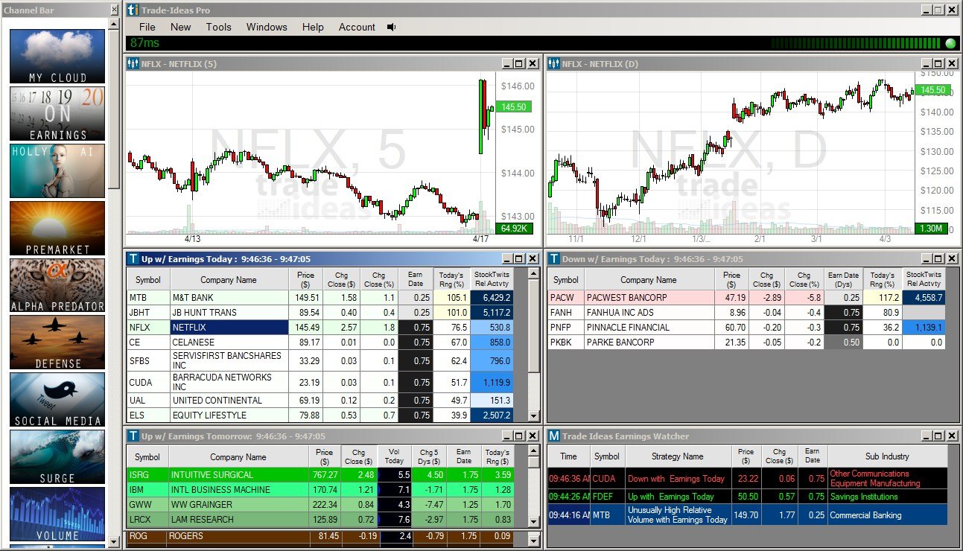Click the chart icon of NFLX 5-minute window

(133, 63)
